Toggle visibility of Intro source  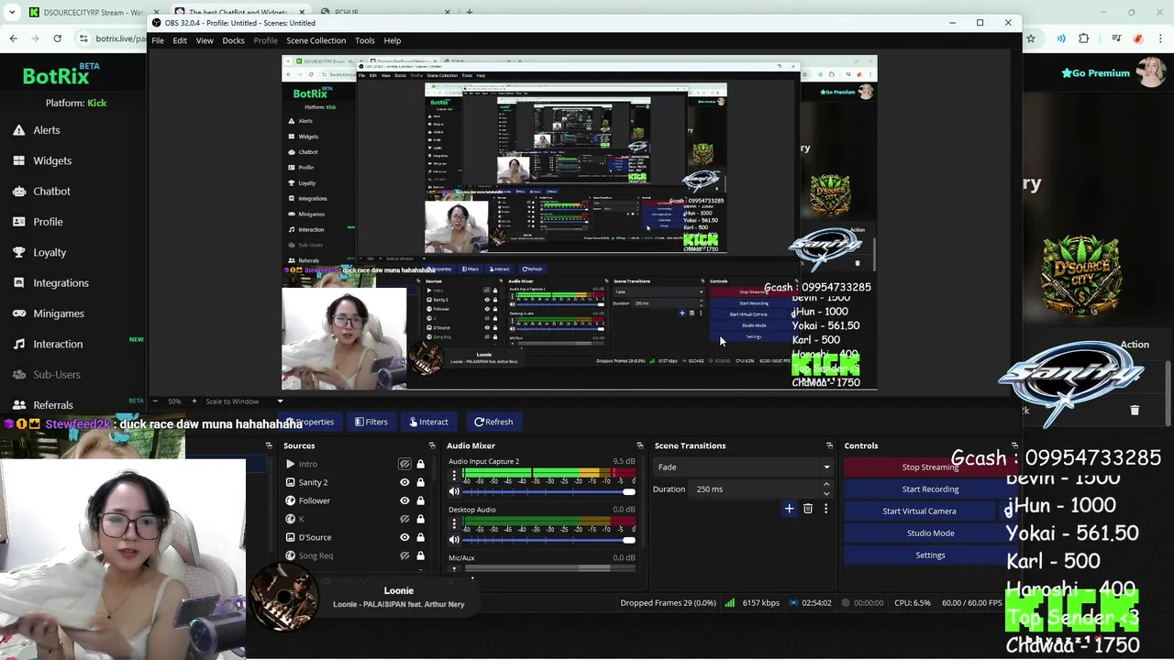pos(404,464)
